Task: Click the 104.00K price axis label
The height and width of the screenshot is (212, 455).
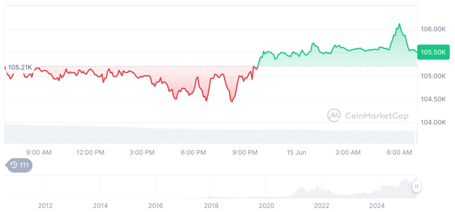Action: click(x=433, y=122)
